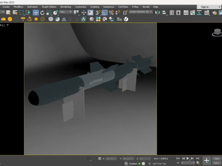222x166 pixels.
Task: Toggle Layer Explorer icon
Action: pyautogui.click(x=179, y=12)
